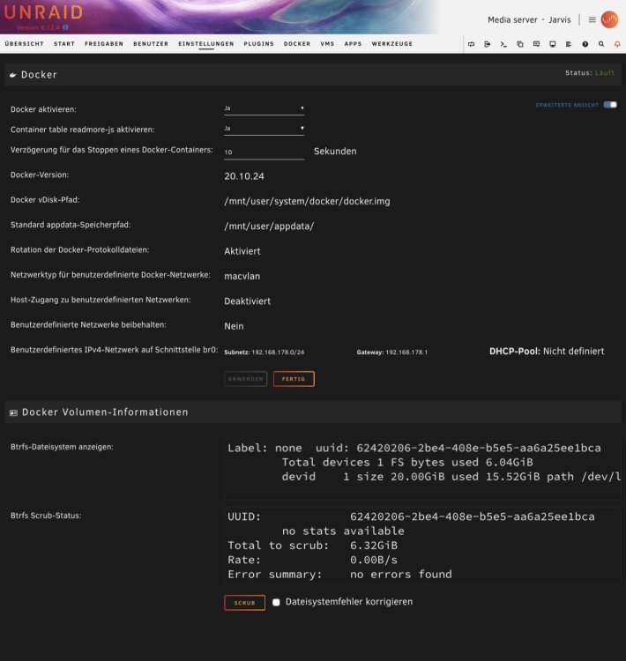This screenshot has width=626, height=661.
Task: Click the docker.img vDisk path text
Action: point(307,202)
